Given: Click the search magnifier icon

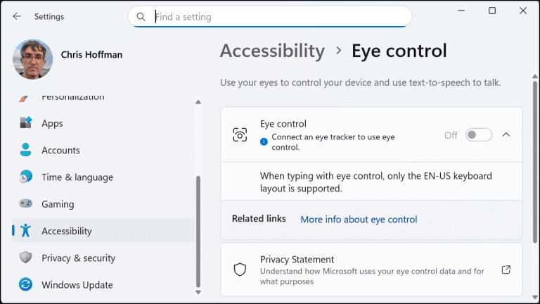Looking at the screenshot, I should 141,17.
